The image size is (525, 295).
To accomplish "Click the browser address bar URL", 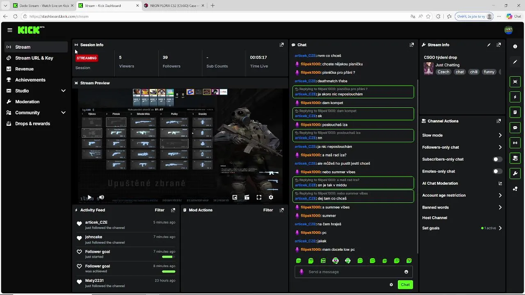I will coord(59,16).
